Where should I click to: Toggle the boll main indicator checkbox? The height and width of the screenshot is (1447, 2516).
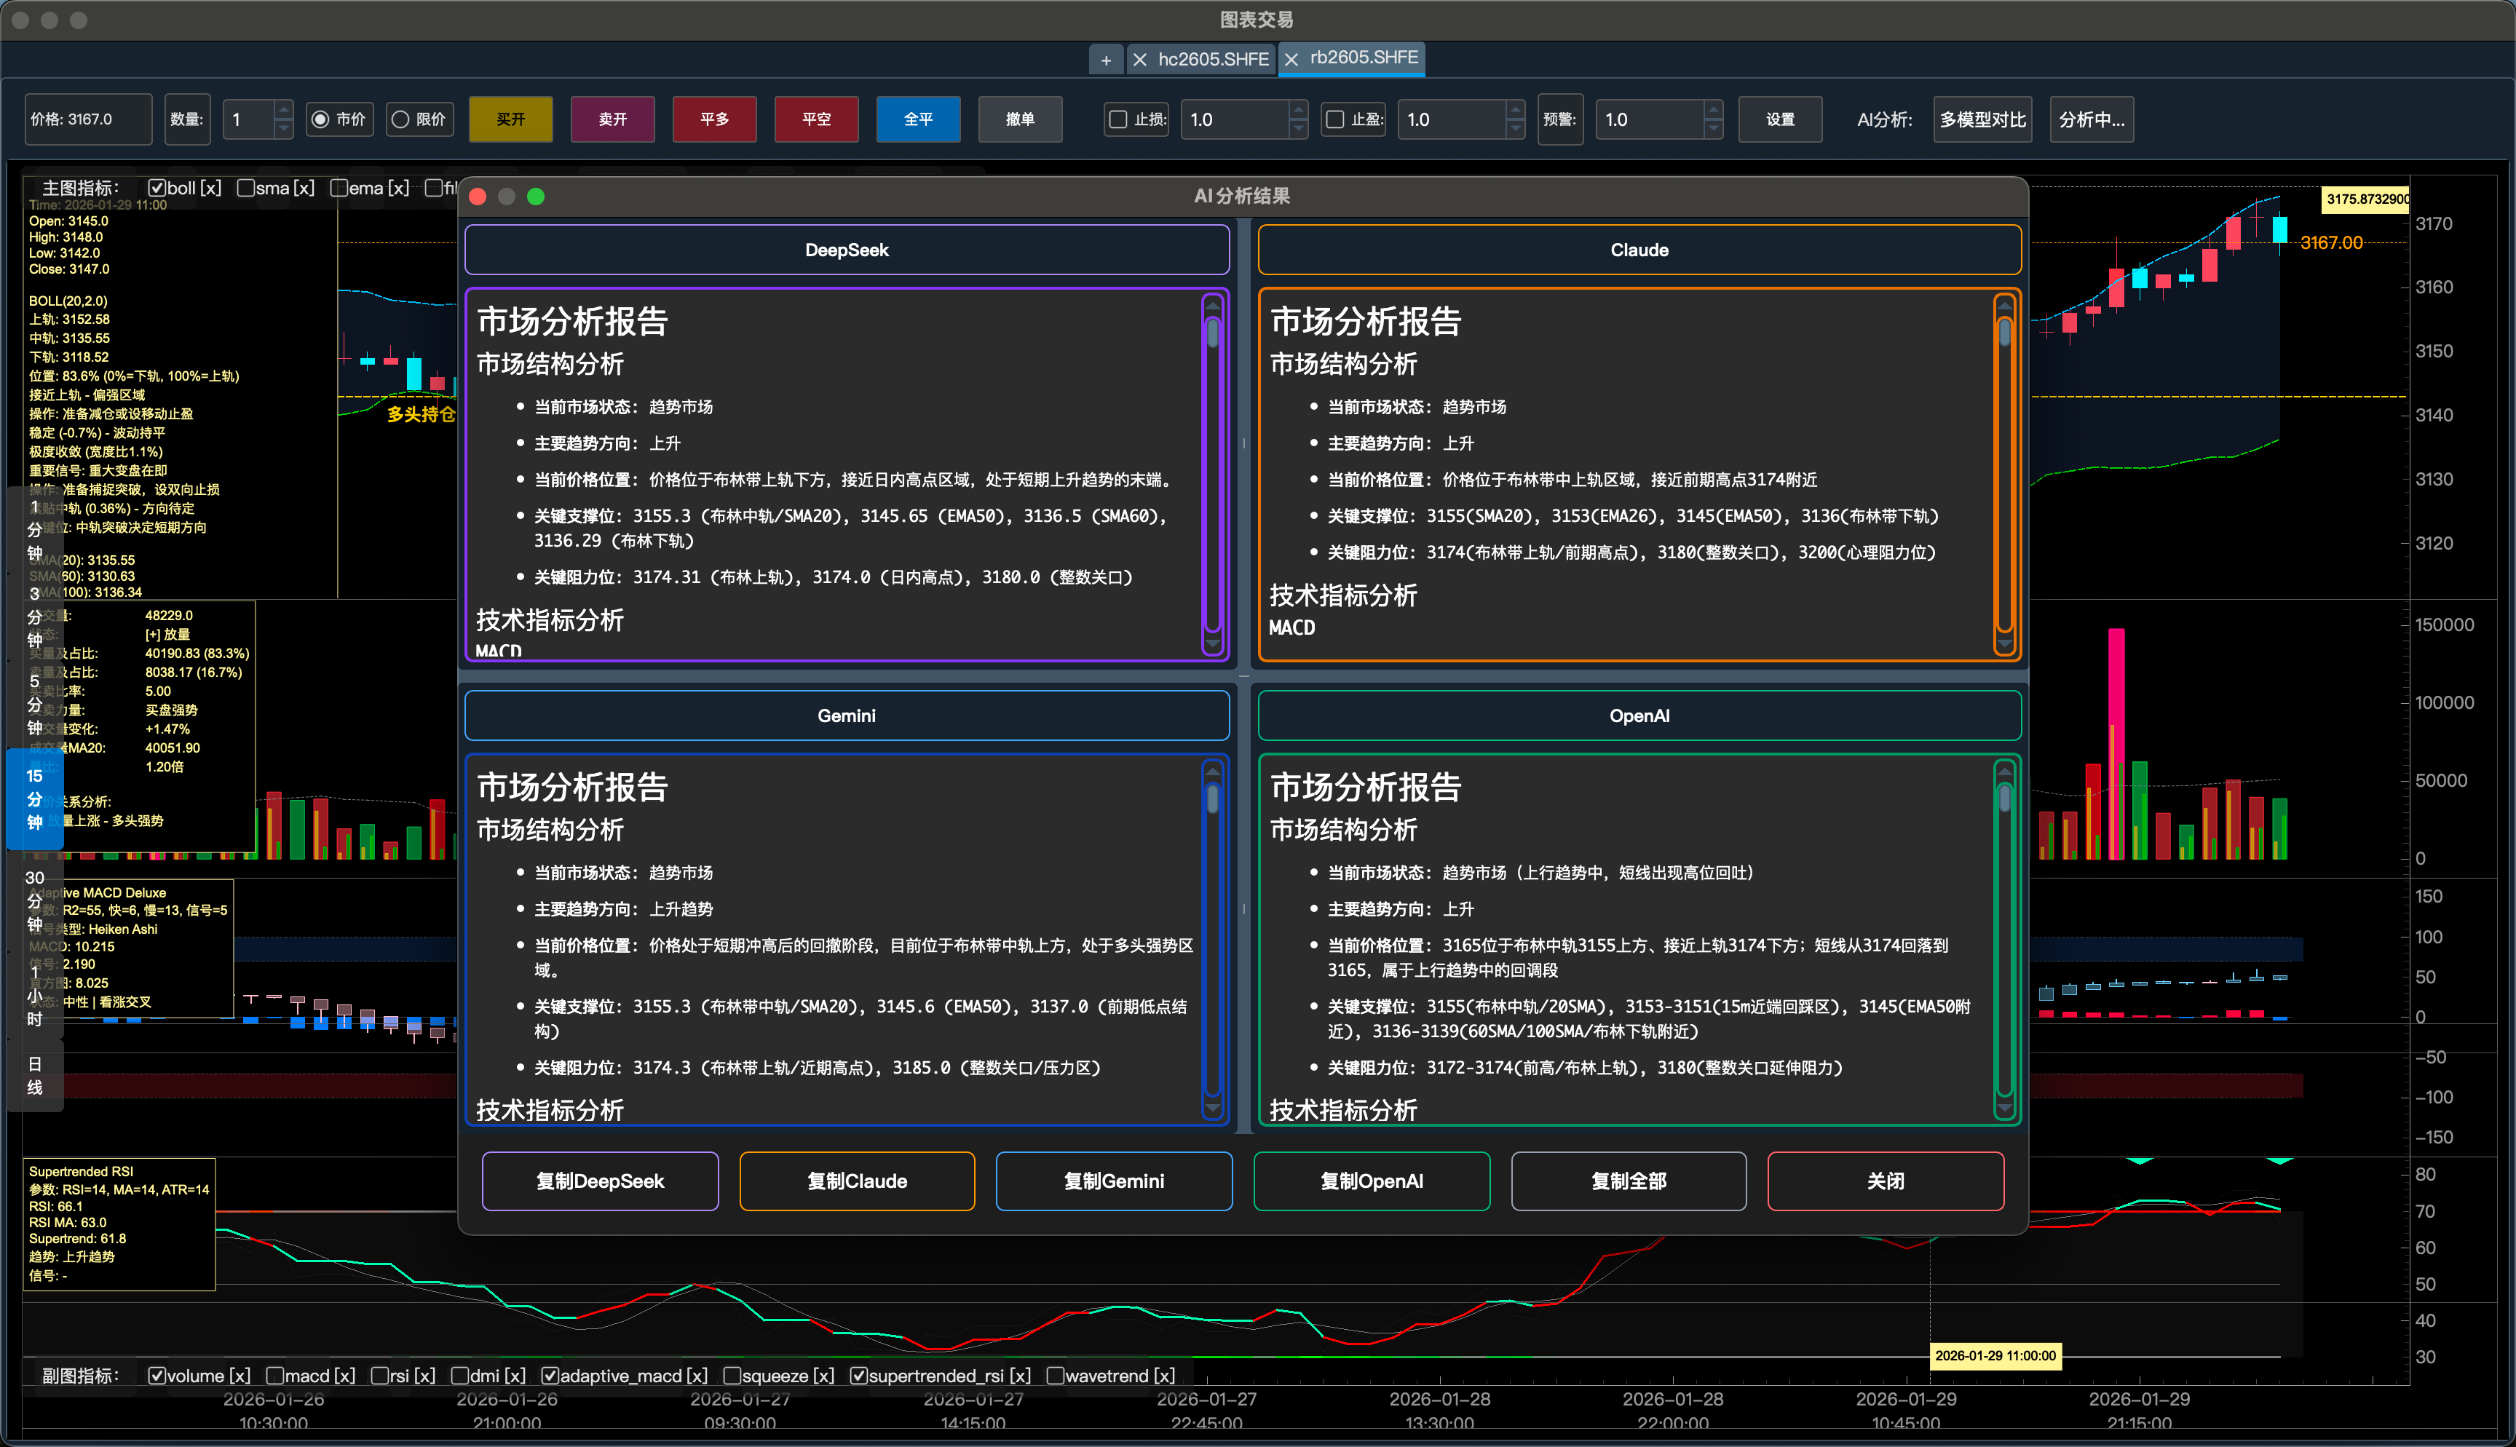click(x=156, y=188)
